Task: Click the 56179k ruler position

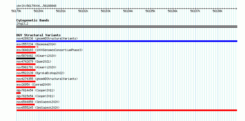Action: (16, 11)
